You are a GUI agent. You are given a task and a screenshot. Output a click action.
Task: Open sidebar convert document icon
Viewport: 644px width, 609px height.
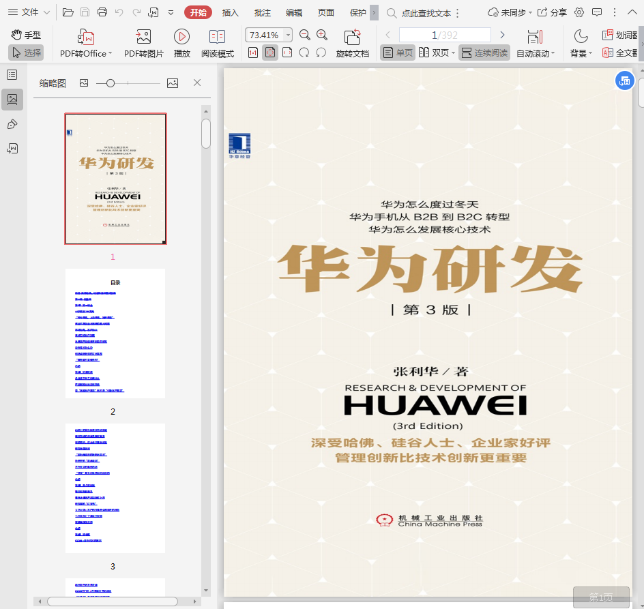coord(12,148)
